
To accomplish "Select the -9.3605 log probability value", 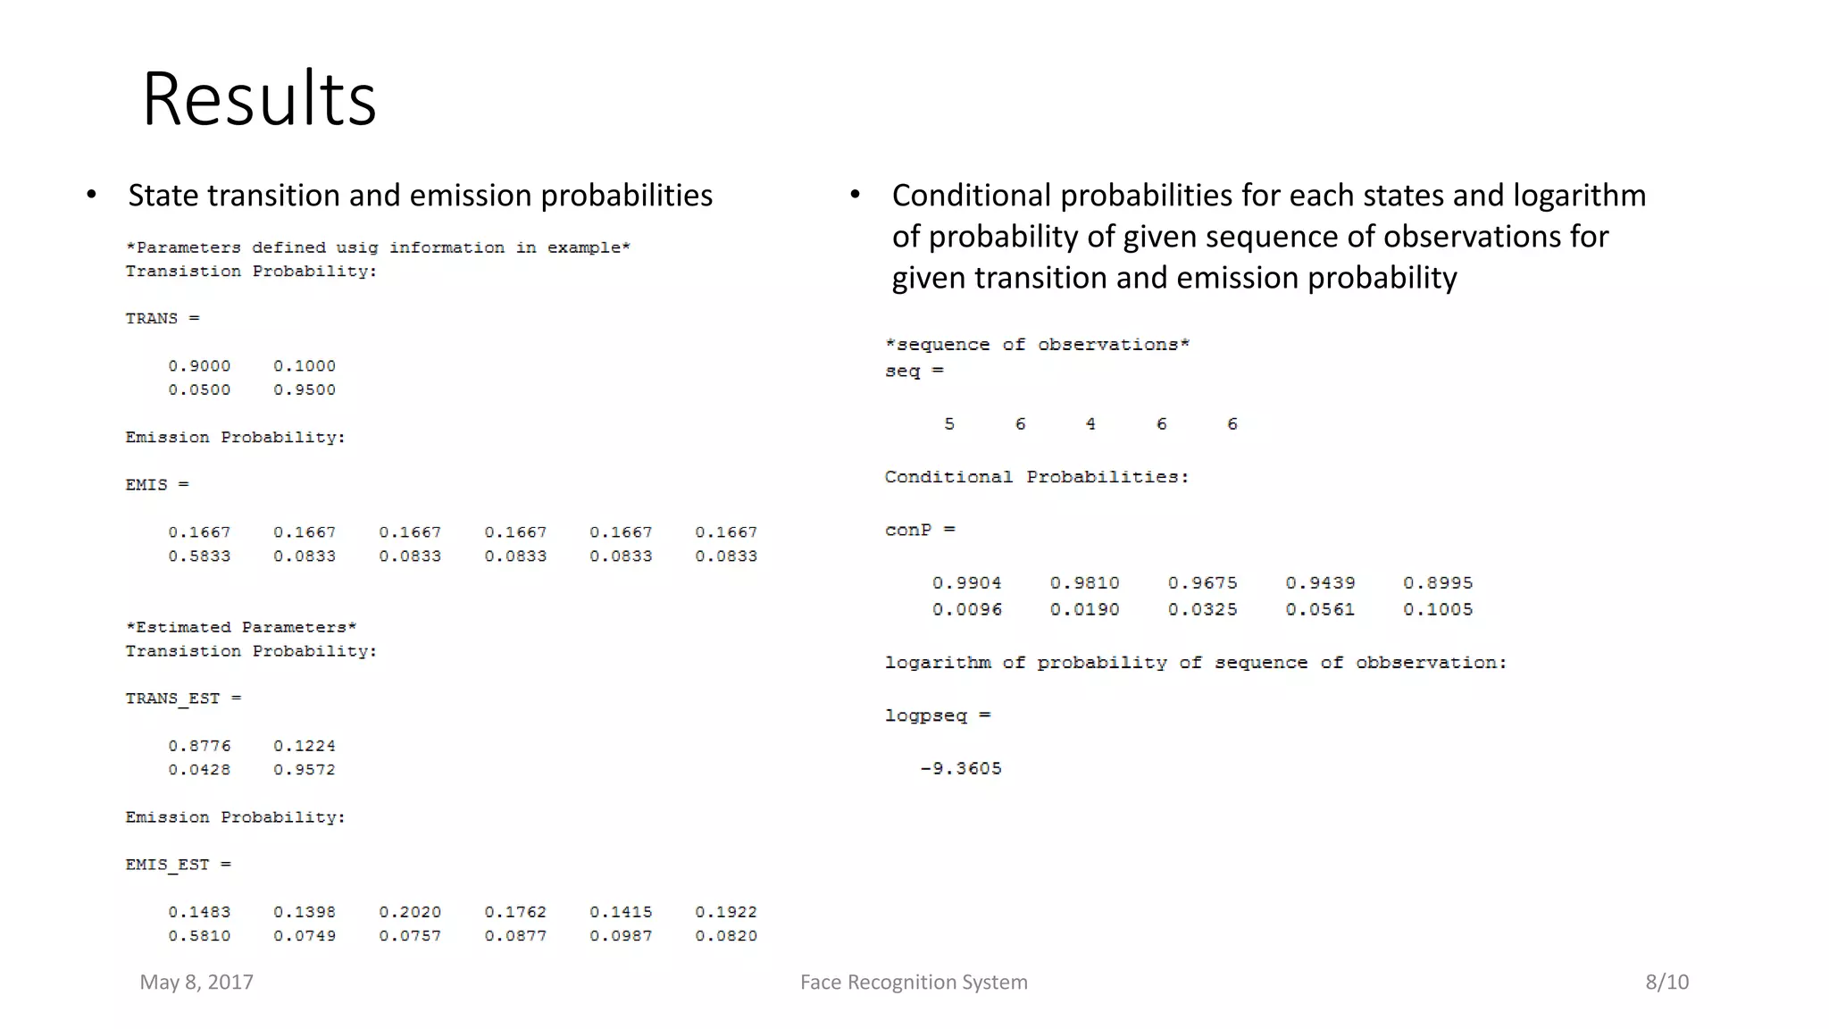I will tap(961, 768).
